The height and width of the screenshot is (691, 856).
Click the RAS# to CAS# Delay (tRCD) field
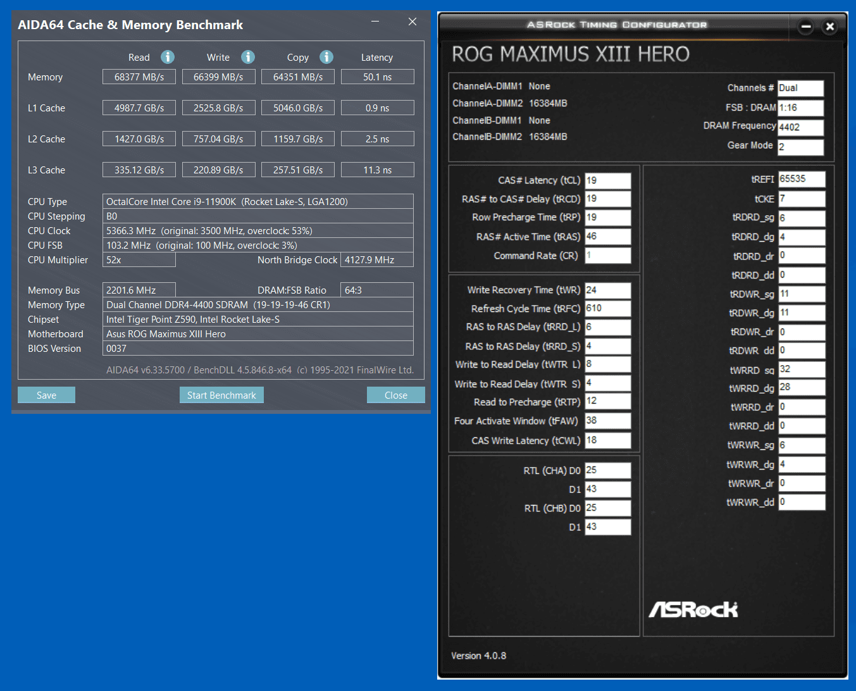(608, 199)
